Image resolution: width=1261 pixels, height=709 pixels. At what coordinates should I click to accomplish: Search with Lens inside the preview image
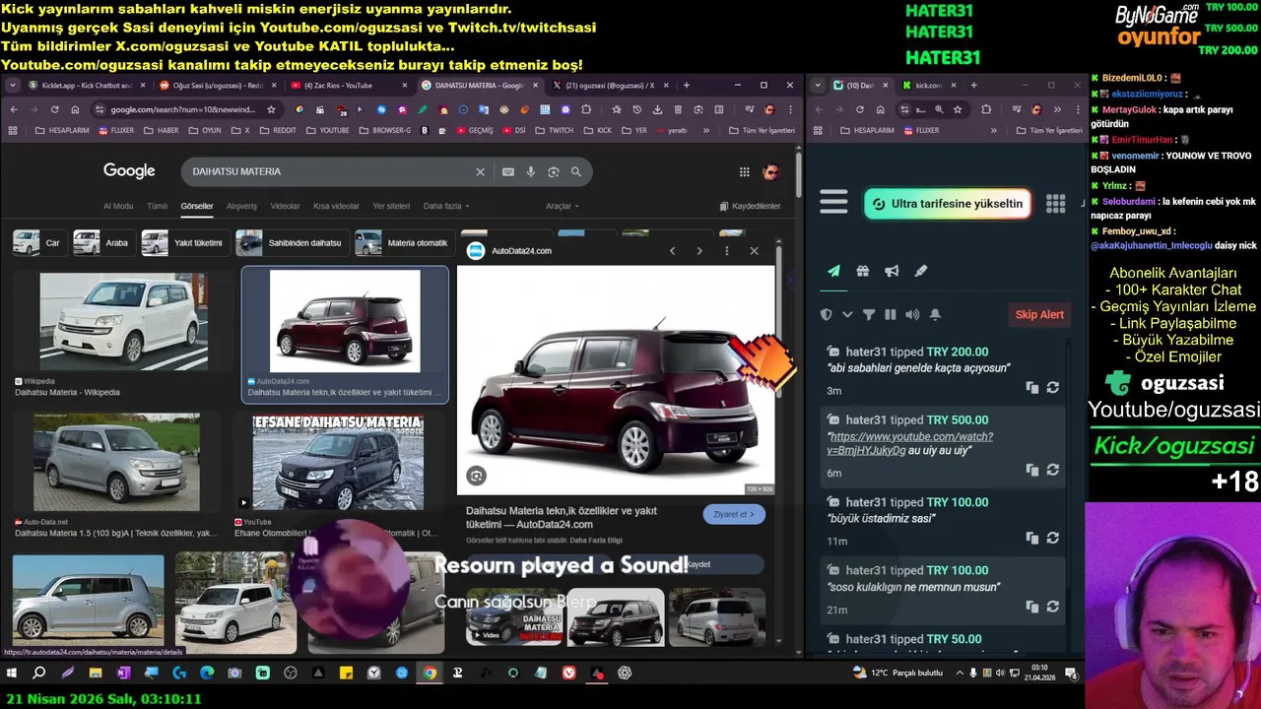pos(476,476)
